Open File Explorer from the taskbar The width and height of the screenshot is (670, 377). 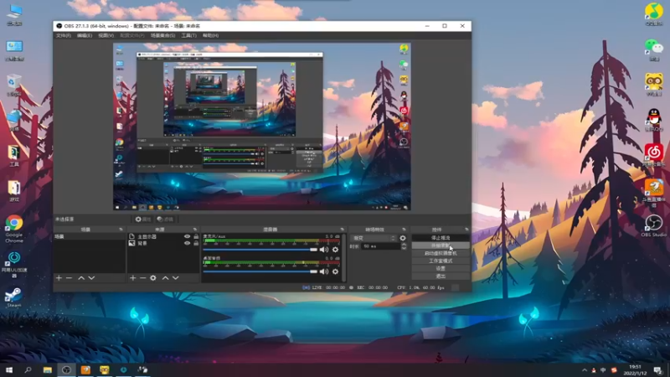point(48,369)
